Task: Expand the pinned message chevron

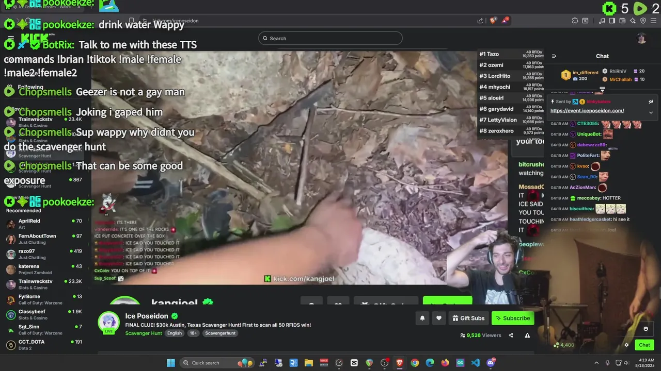Action: click(x=651, y=112)
